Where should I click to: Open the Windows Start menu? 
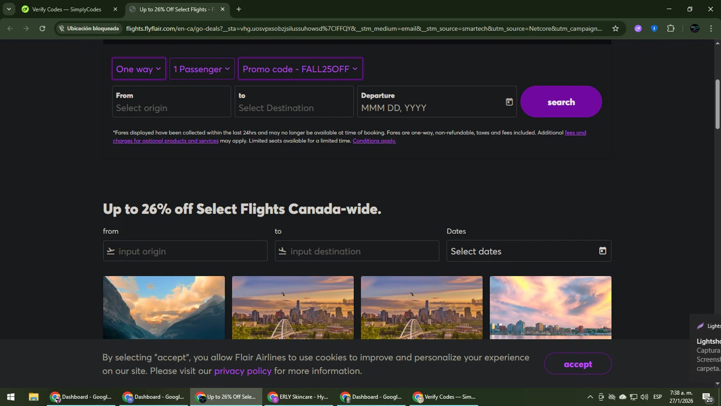point(11,397)
